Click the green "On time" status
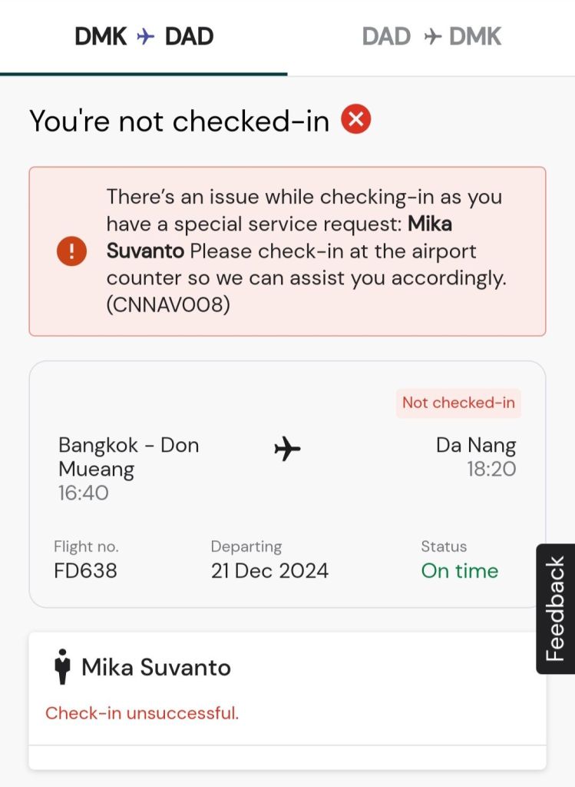 pyautogui.click(x=459, y=571)
